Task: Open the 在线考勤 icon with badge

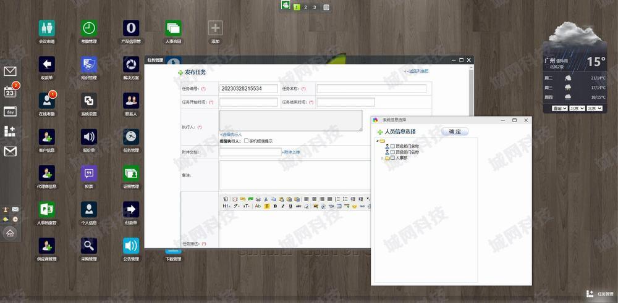Action: point(46,101)
